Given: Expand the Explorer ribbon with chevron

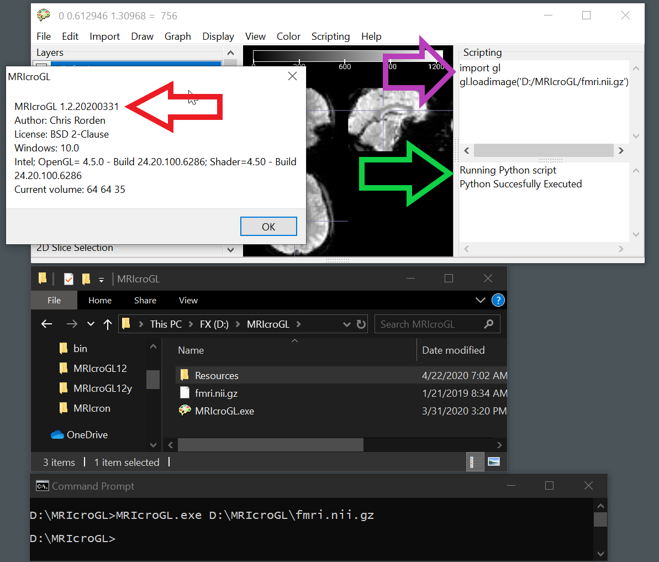Looking at the screenshot, I should 480,300.
